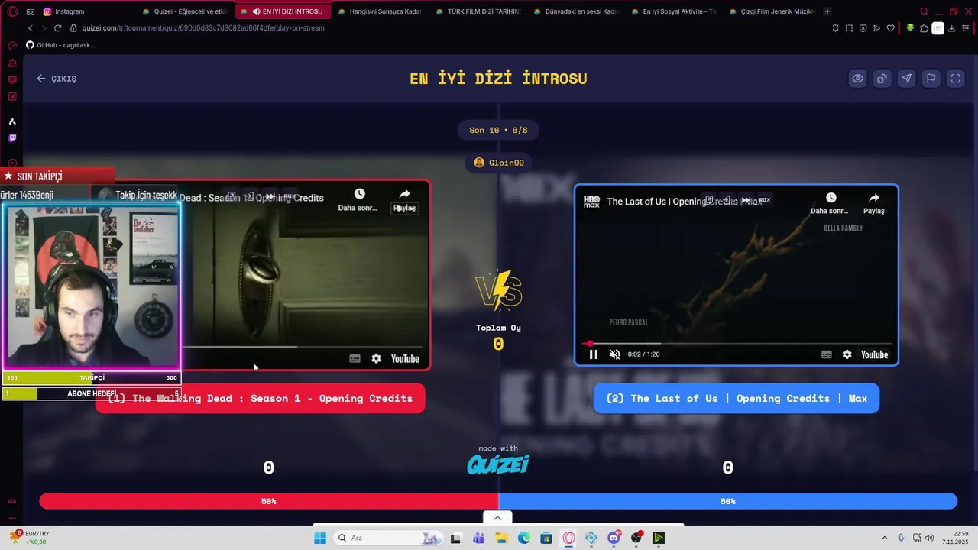Click Paylaş share on Last of Us video
This screenshot has width=978, height=550.
coord(874,203)
